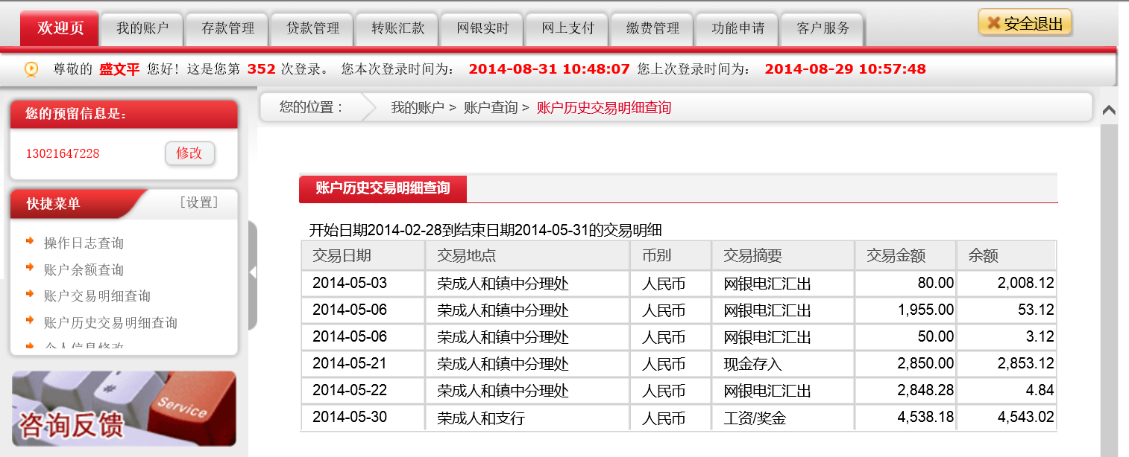Open 客户服务 tab

(x=823, y=28)
